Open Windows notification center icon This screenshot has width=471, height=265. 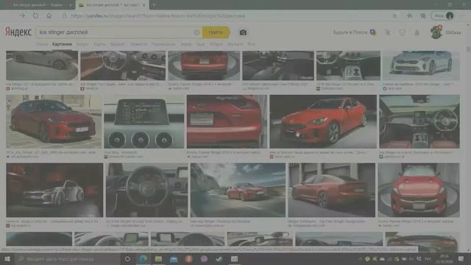[461, 259]
